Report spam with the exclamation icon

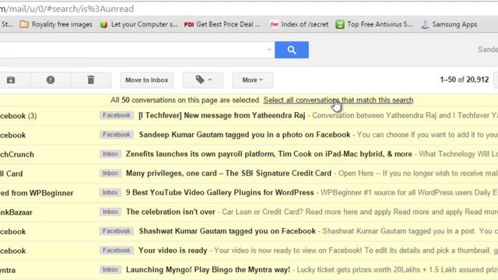coord(51,80)
